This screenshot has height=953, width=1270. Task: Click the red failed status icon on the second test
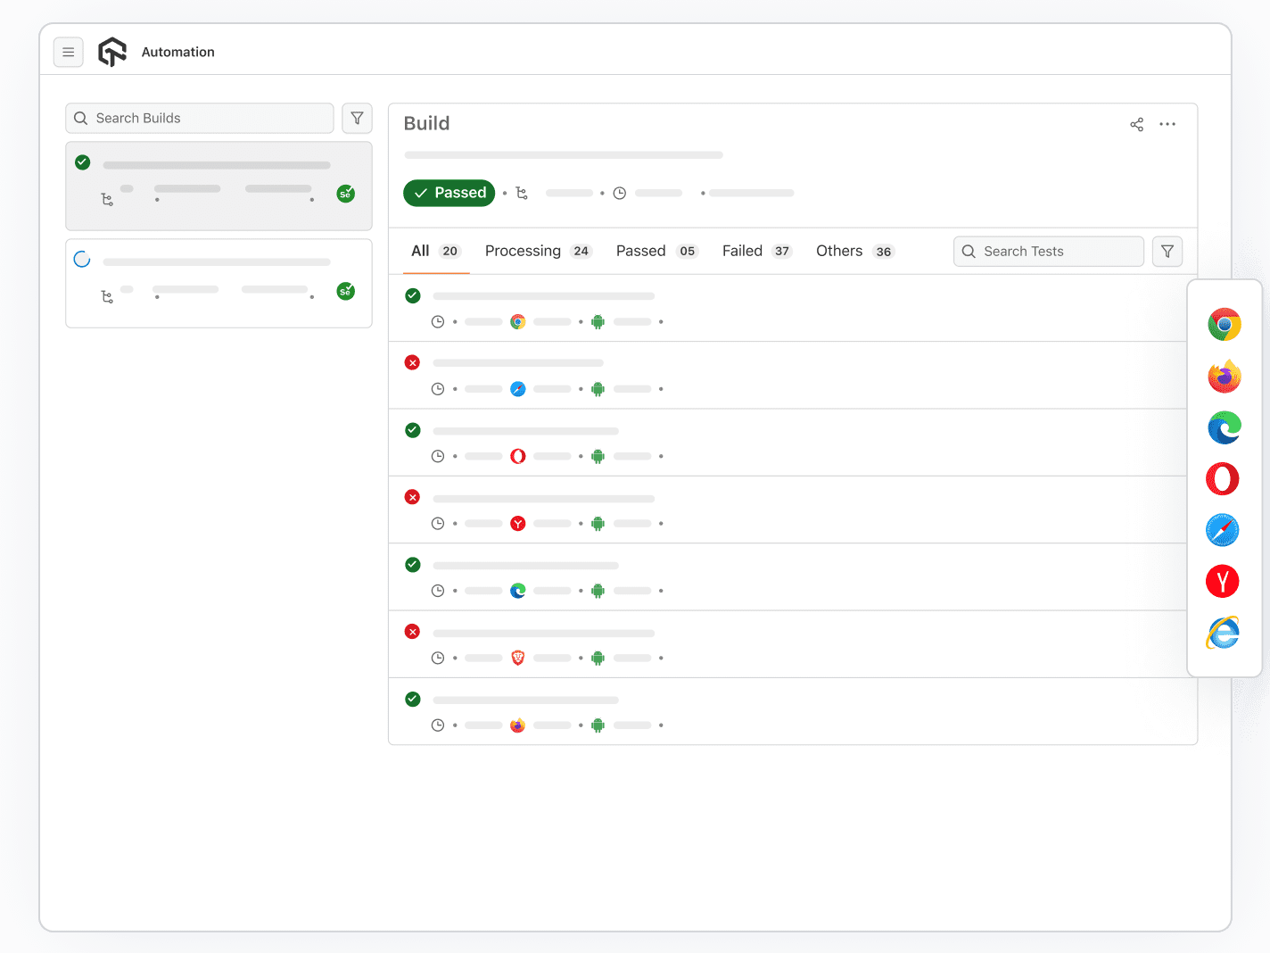(x=412, y=362)
